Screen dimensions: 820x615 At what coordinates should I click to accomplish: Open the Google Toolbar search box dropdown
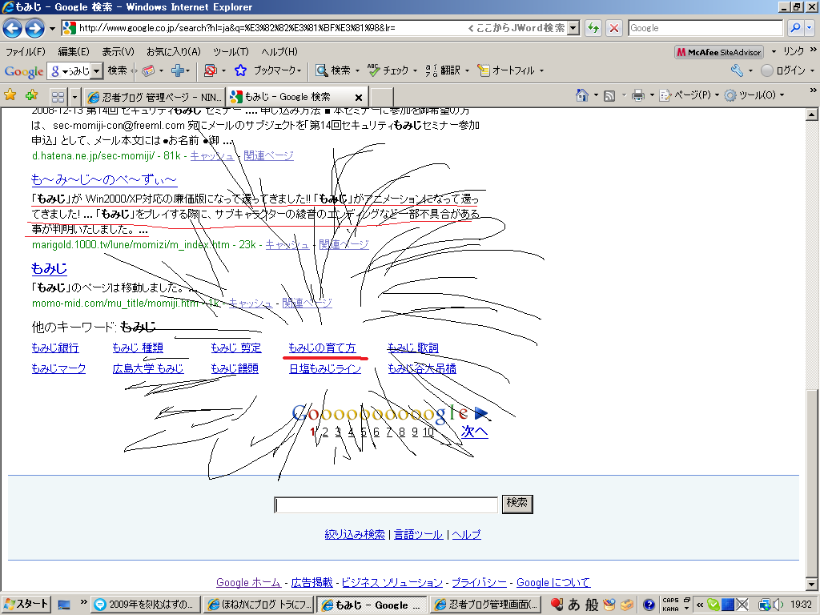pyautogui.click(x=97, y=70)
